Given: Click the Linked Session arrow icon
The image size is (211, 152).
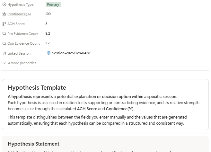Looking at the screenshot, I should [x=4, y=53].
